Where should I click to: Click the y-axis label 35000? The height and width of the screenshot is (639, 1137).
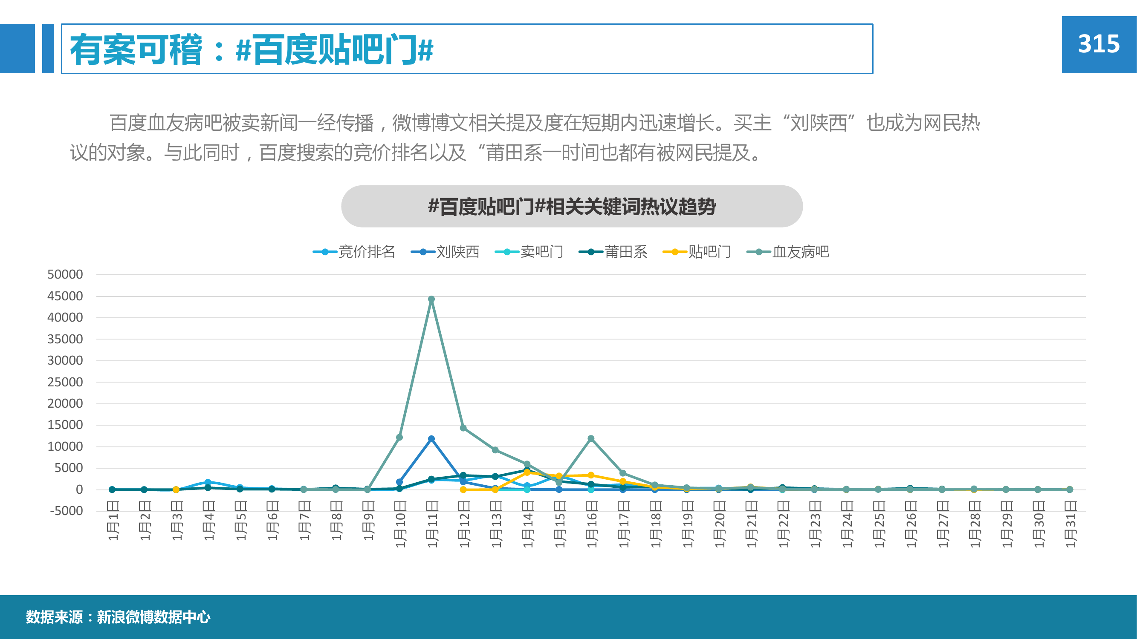click(65, 339)
